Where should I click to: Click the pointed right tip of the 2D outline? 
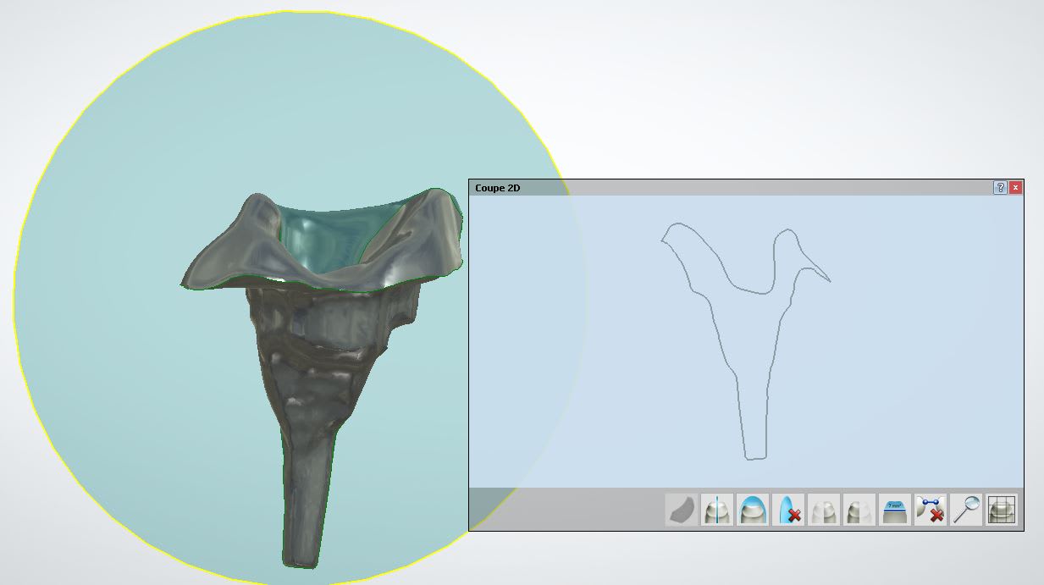(x=829, y=280)
